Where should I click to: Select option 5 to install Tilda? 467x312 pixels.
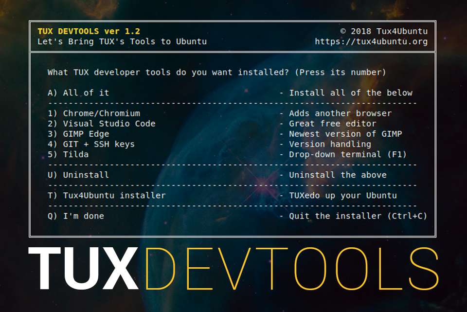(x=70, y=154)
